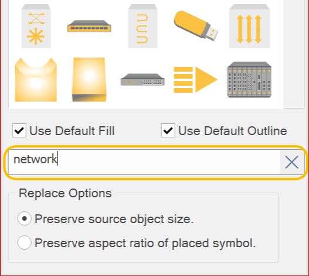This screenshot has height=276, width=309.
Task: Choose the gray chassis server rack symbol
Action: (249, 79)
